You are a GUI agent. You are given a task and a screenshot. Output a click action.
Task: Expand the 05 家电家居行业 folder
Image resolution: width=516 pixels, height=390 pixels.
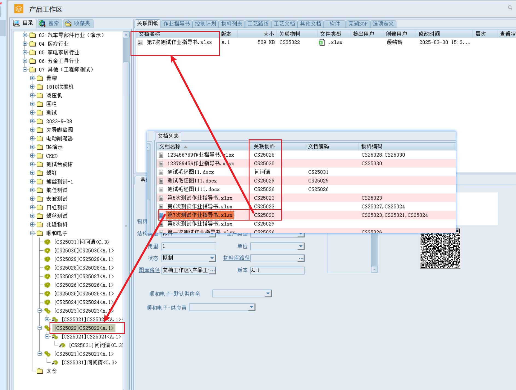coord(25,52)
